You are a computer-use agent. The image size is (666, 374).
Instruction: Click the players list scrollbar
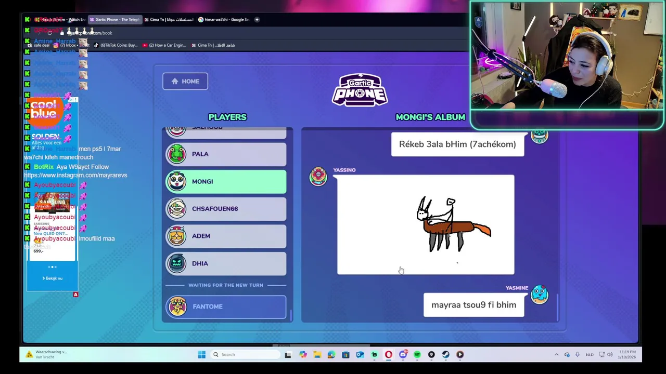[290, 315]
